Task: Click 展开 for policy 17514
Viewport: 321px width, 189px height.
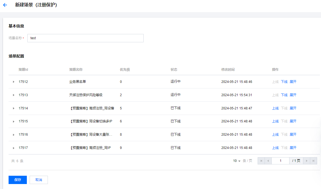Action: [293, 108]
